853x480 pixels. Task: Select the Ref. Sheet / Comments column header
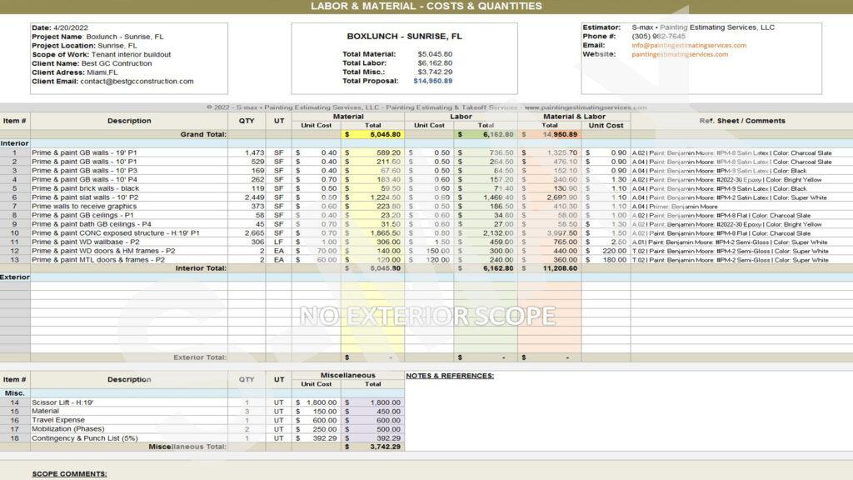[741, 121]
